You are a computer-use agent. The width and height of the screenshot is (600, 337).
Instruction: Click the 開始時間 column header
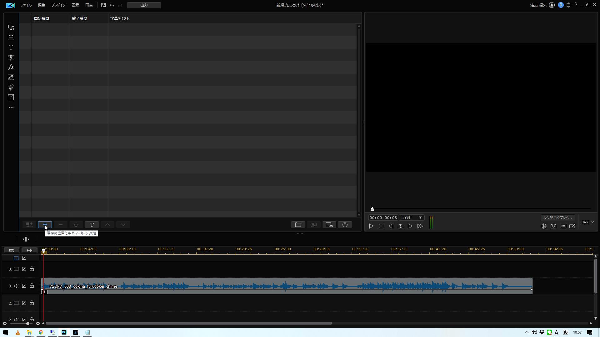(51, 19)
